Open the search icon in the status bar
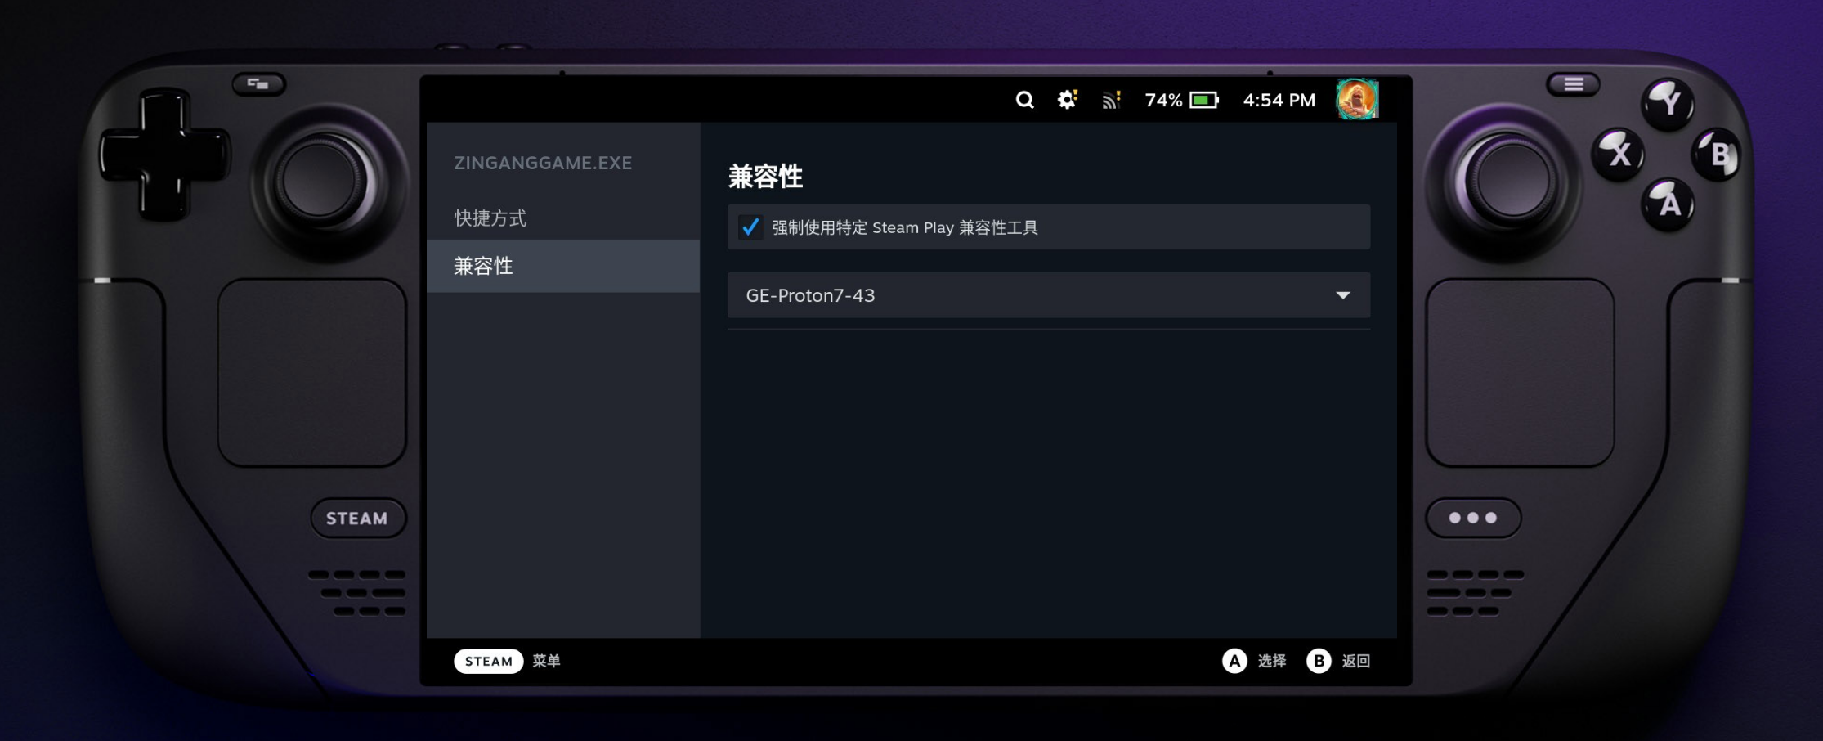The width and height of the screenshot is (1823, 741). (x=1024, y=100)
